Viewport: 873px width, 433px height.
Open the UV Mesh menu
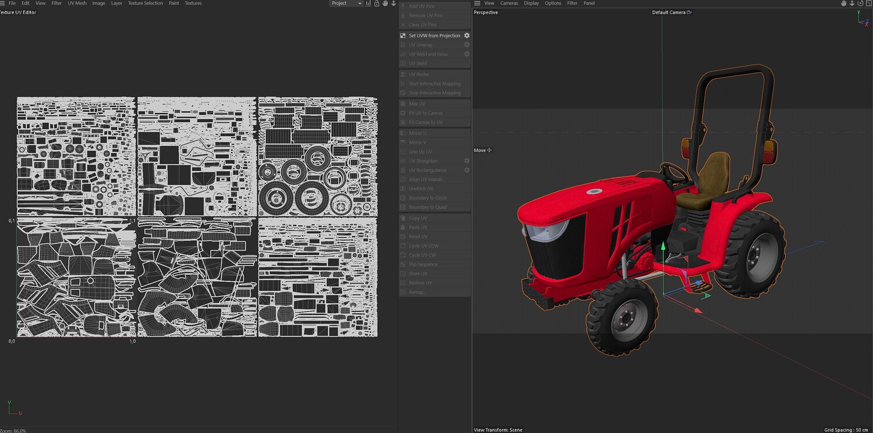[x=77, y=3]
